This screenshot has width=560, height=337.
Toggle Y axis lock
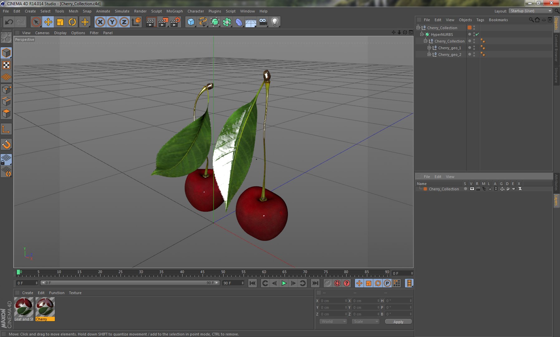click(112, 22)
